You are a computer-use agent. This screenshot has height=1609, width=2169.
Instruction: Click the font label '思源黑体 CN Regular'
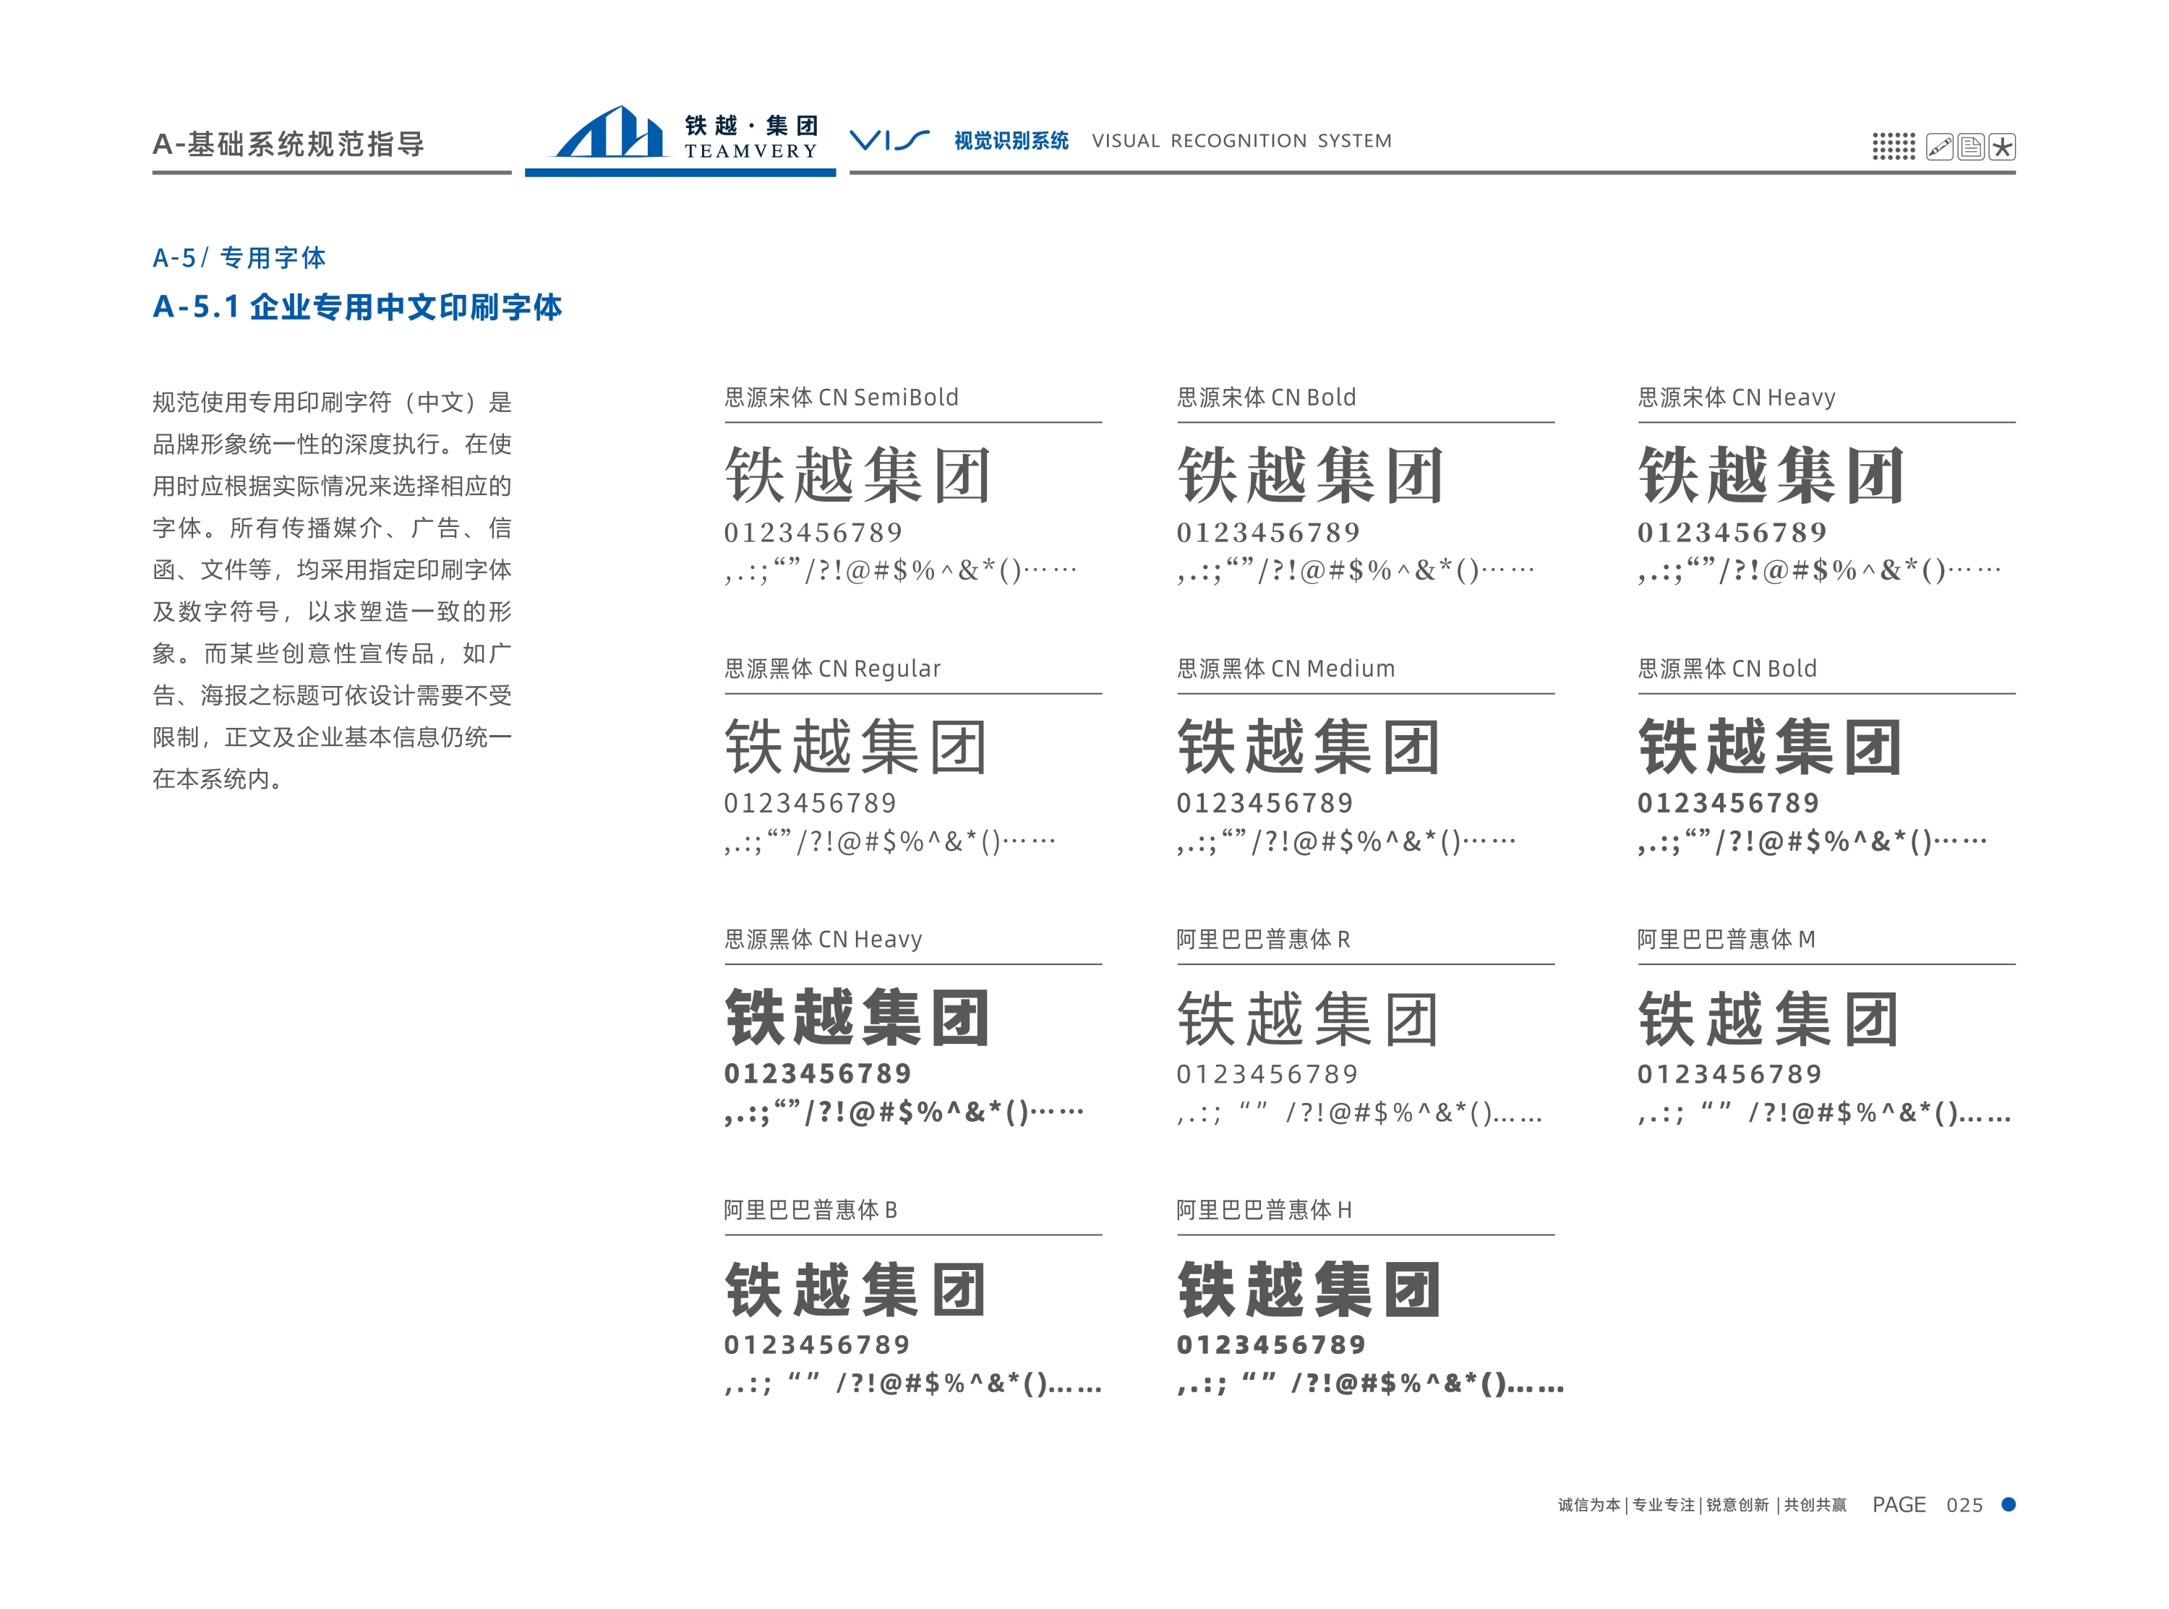click(x=833, y=668)
